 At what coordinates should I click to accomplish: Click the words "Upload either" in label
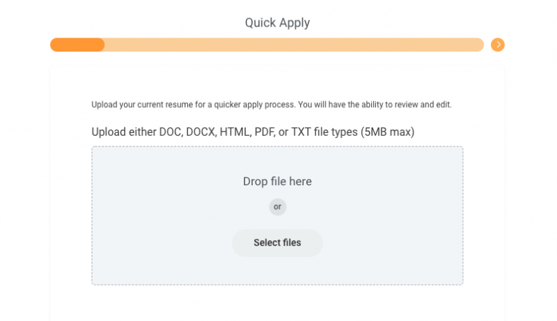pyautogui.click(x=122, y=132)
